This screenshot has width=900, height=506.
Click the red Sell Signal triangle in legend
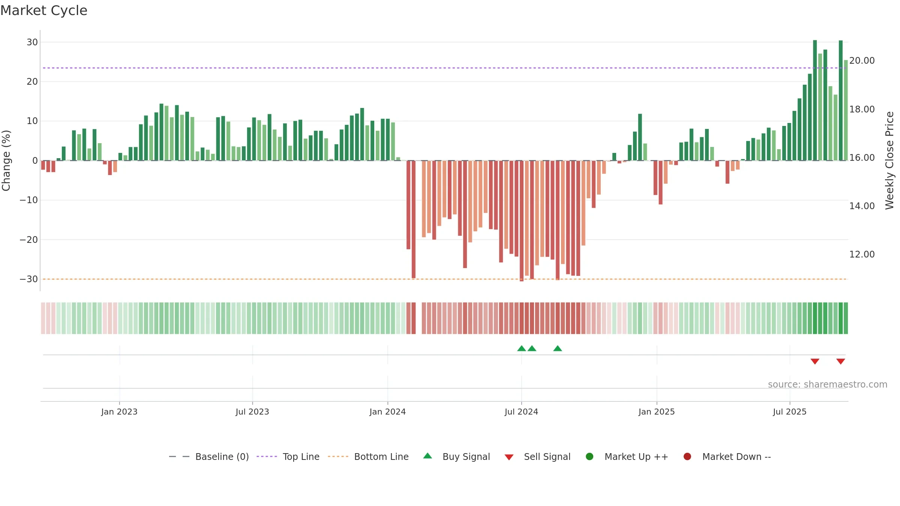pos(509,457)
